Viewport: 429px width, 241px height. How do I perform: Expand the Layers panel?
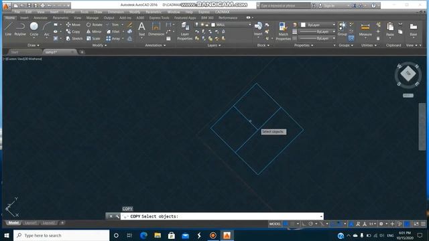click(214, 45)
